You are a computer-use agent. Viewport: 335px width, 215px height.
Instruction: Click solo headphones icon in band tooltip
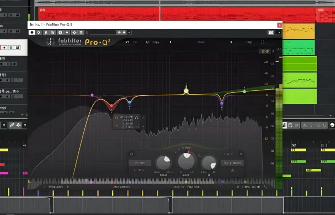(137, 117)
